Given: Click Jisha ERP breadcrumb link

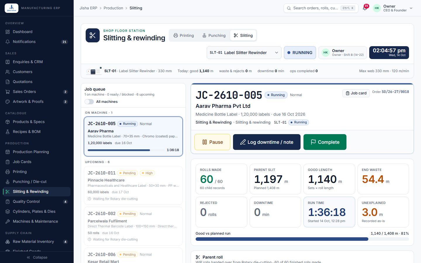Looking at the screenshot, I should click(88, 8).
